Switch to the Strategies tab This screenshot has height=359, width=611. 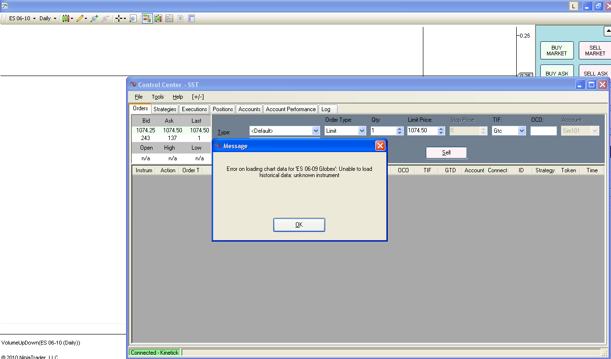point(165,109)
